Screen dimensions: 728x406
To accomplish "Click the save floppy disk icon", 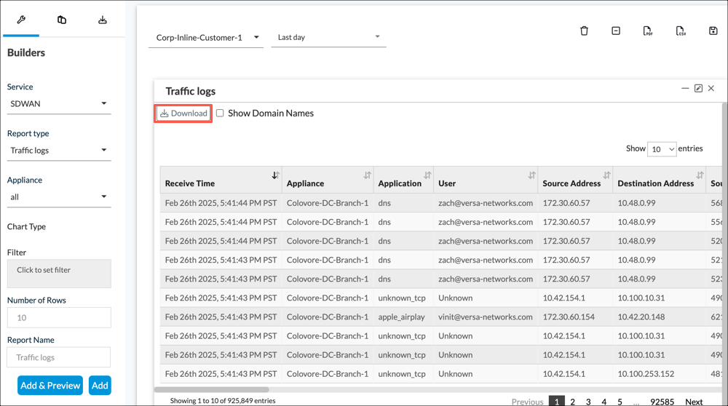I will click(x=713, y=31).
